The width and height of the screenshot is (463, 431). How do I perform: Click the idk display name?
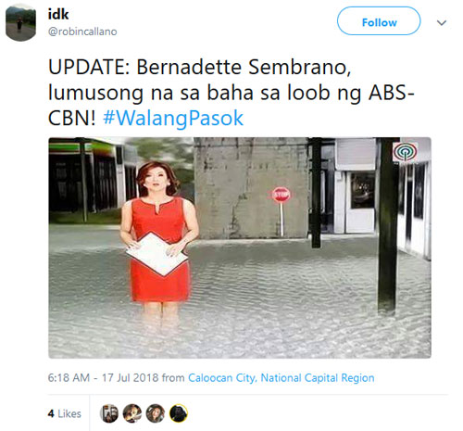pos(58,14)
